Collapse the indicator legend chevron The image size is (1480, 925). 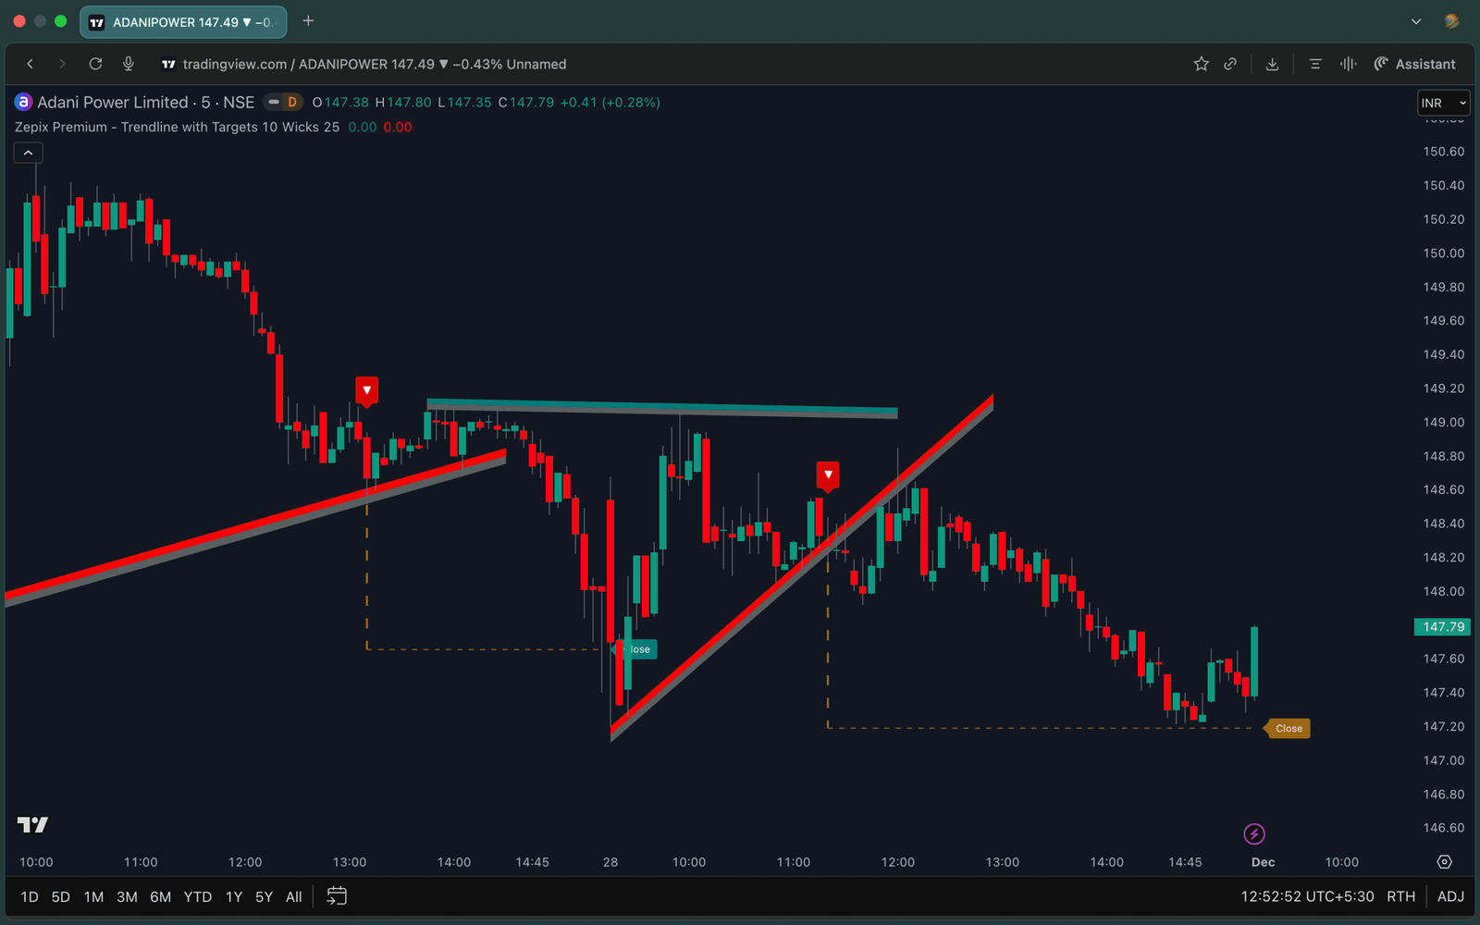28,153
